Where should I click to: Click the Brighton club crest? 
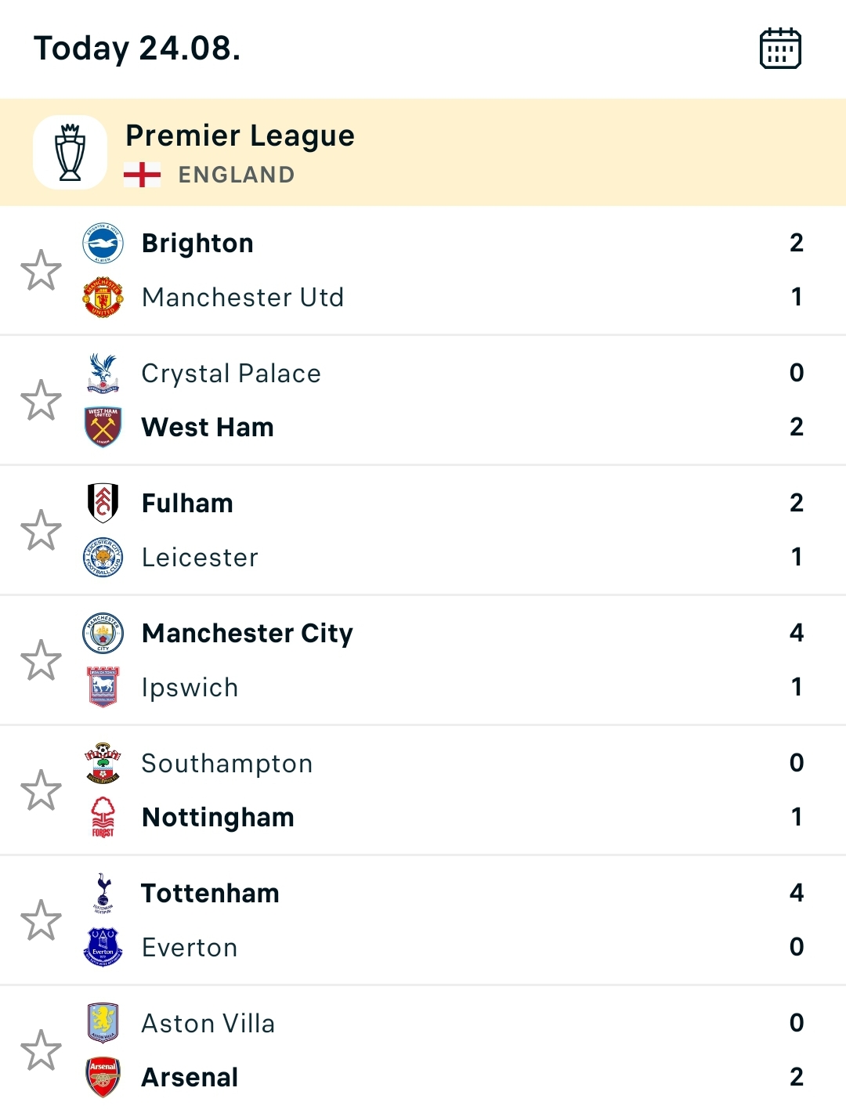click(103, 243)
